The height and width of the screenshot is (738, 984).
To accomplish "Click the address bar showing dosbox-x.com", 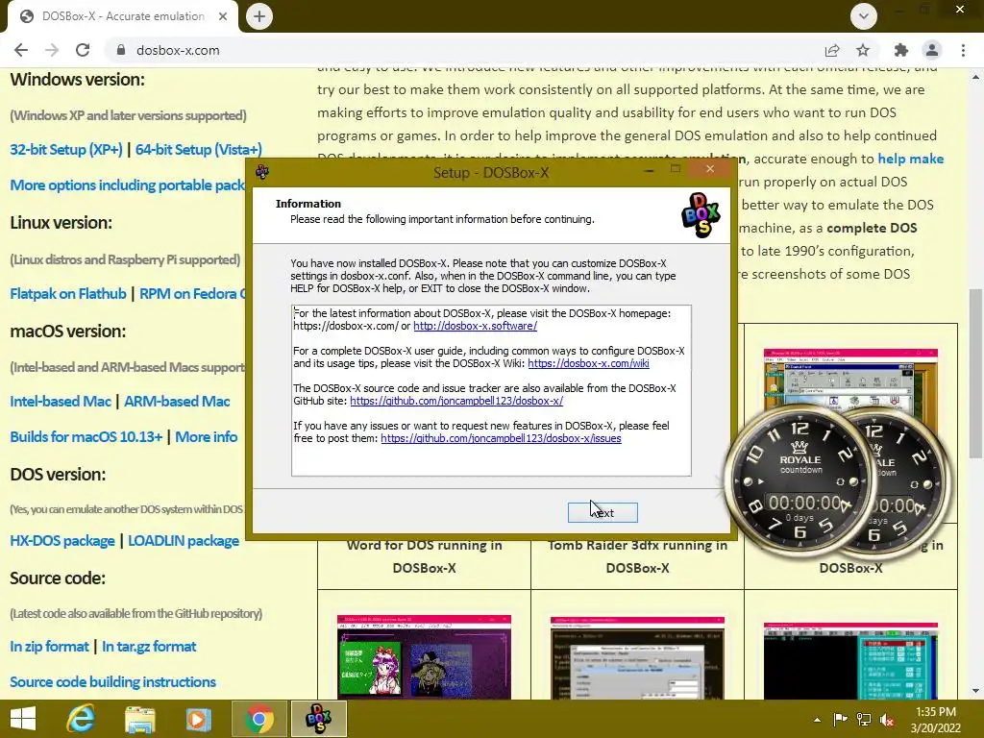I will pos(464,50).
